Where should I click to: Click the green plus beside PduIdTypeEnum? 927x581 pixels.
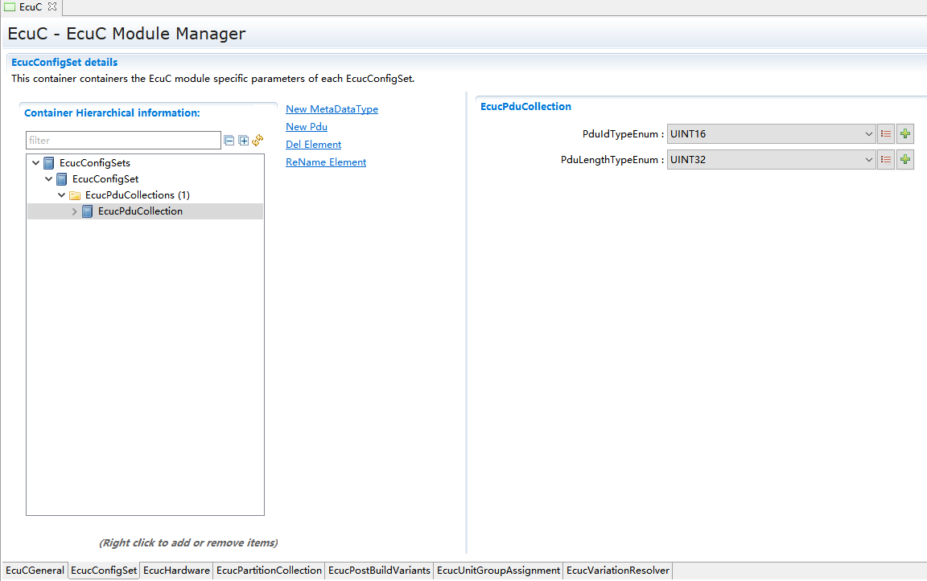coord(905,134)
